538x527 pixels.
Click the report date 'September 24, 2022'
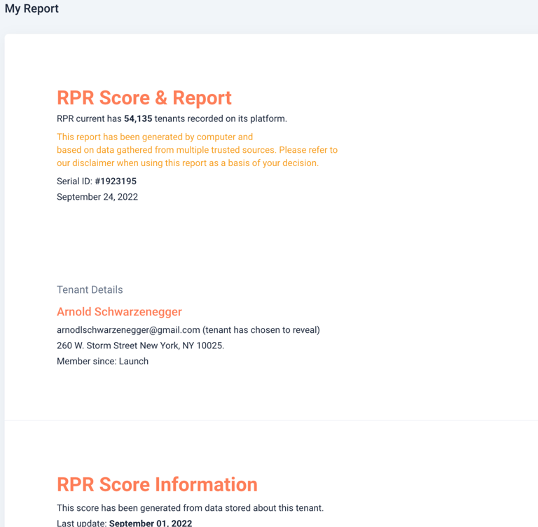pyautogui.click(x=97, y=197)
